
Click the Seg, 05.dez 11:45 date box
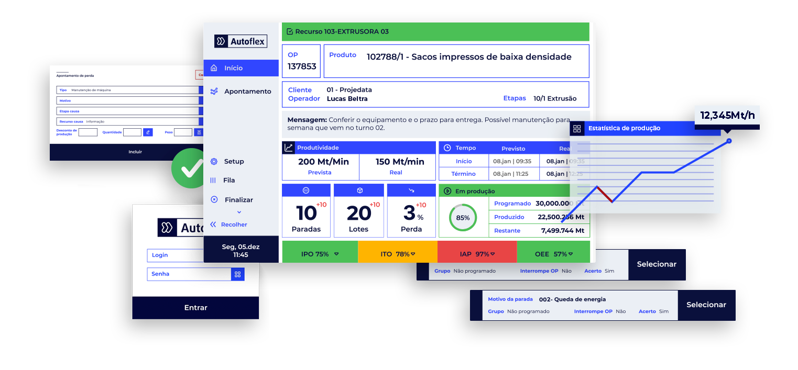(x=241, y=250)
